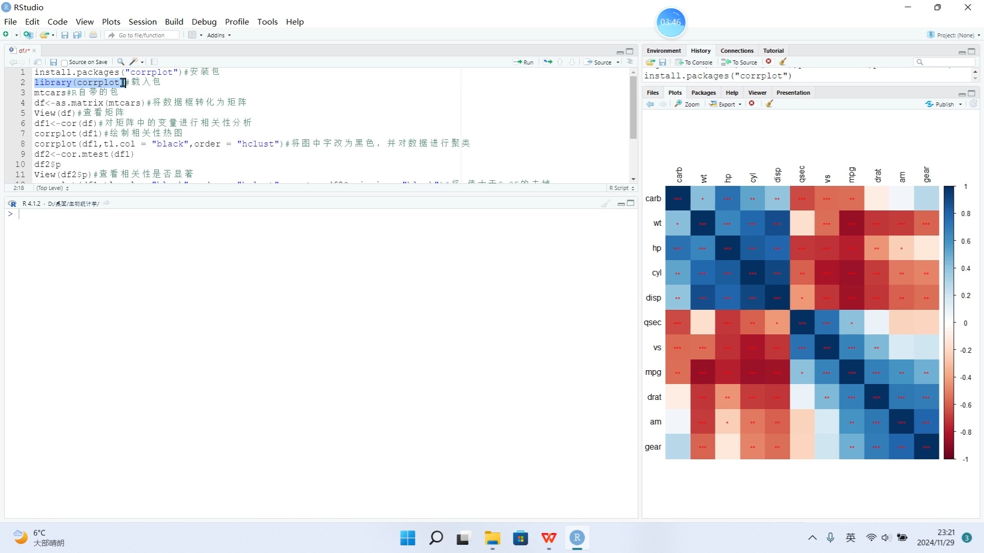Screen dimensions: 984x553
Task: Click the To Console icon in Environment
Action: [693, 61]
